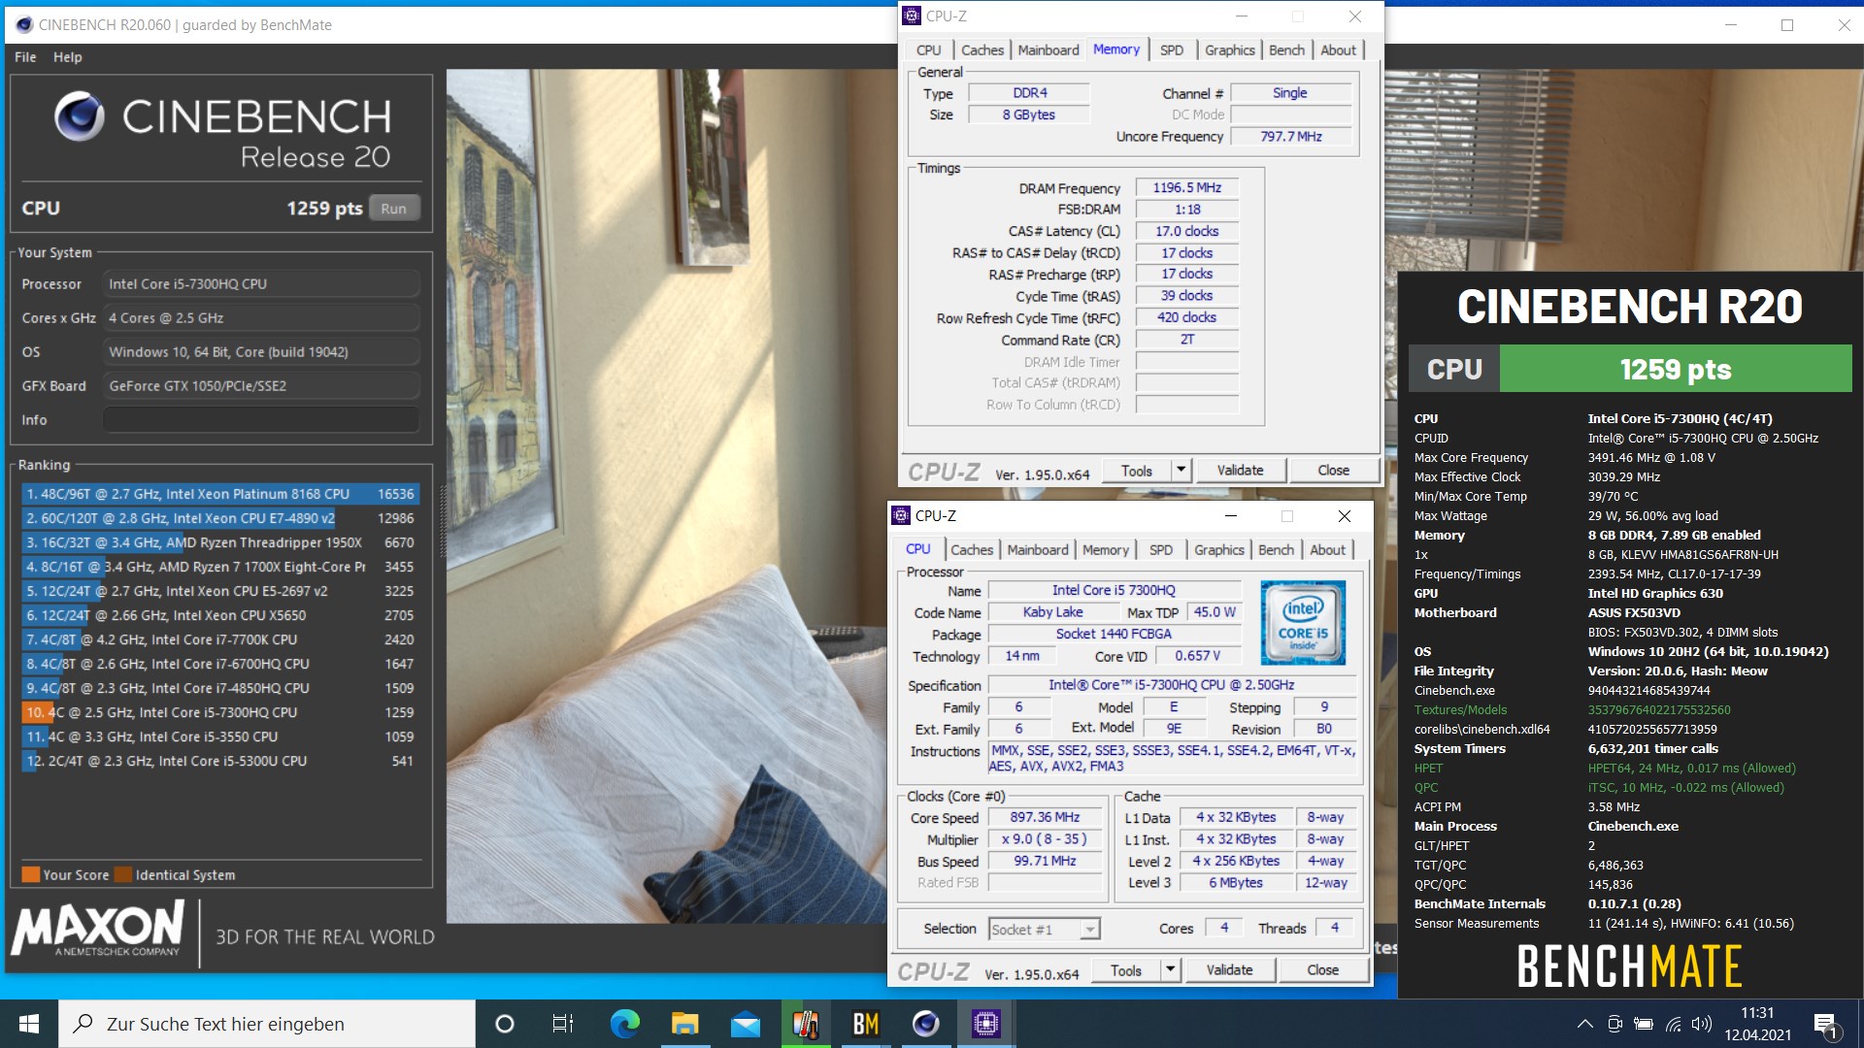Screen dimensions: 1864x1048
Task: Open the Socket #1 selection dropdown
Action: coord(1044,930)
